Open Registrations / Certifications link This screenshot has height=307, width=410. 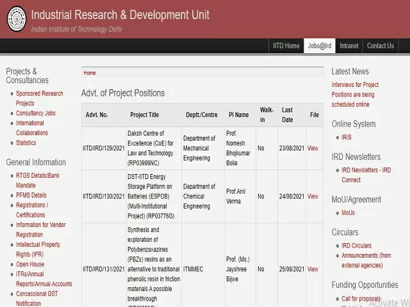pyautogui.click(x=32, y=210)
